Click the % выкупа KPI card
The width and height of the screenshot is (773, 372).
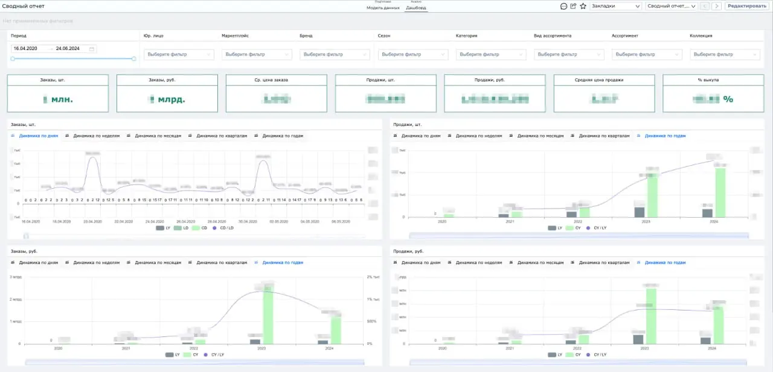pos(713,93)
